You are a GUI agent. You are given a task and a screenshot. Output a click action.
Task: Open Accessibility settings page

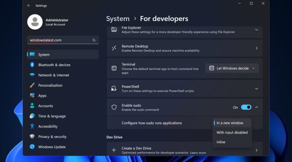click(x=63, y=126)
